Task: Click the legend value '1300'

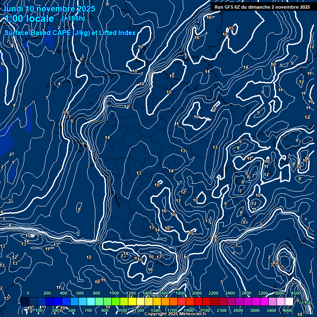Action: point(139,310)
